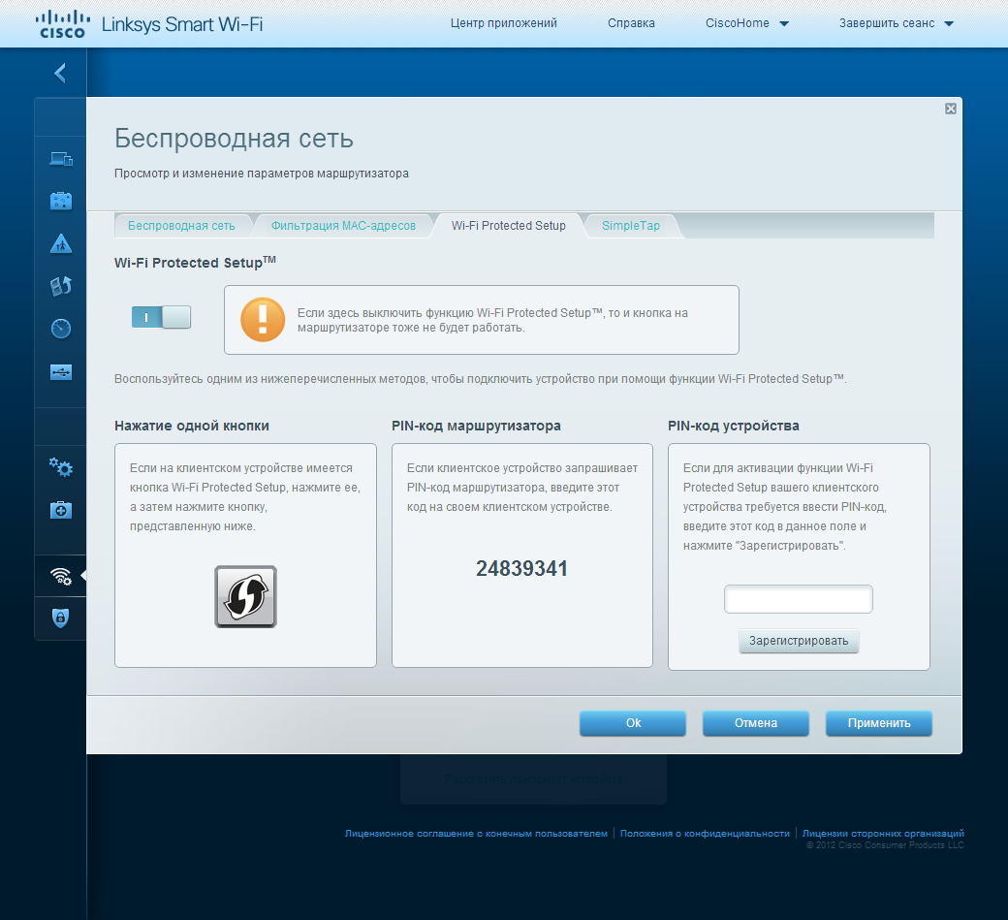Viewport: 1008px width, 920px height.
Task: Select the Wireless settings sidebar icon
Action: (x=61, y=576)
